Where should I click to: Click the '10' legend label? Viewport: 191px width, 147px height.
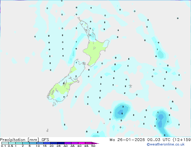tap(38, 146)
